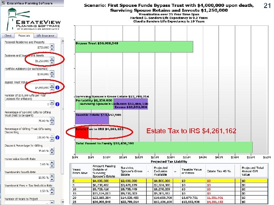Click the $3,879,751 taxable value cell
274x205 pixels.
[193, 198]
